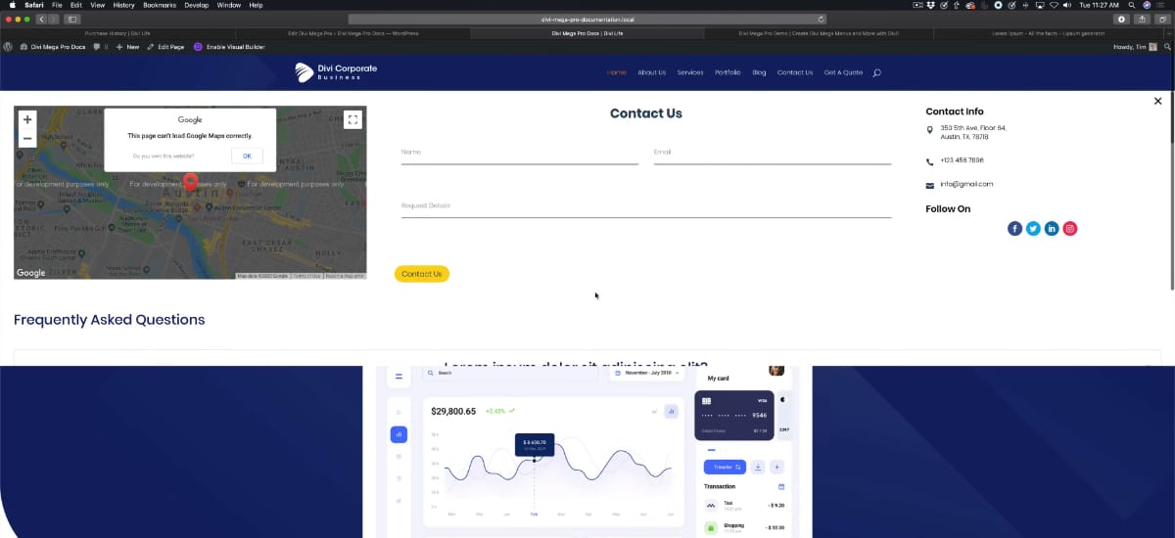
Task: Zoom in on the Google map
Action: (27, 119)
